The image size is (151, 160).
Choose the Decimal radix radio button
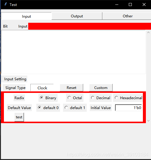tap(101, 98)
